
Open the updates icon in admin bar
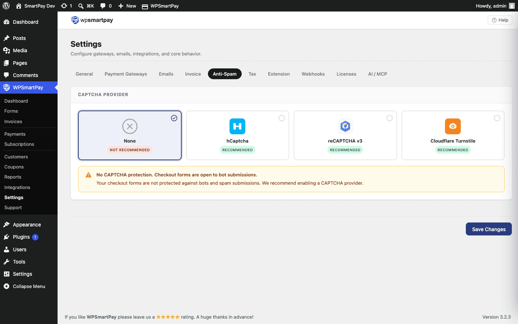pyautogui.click(x=64, y=6)
